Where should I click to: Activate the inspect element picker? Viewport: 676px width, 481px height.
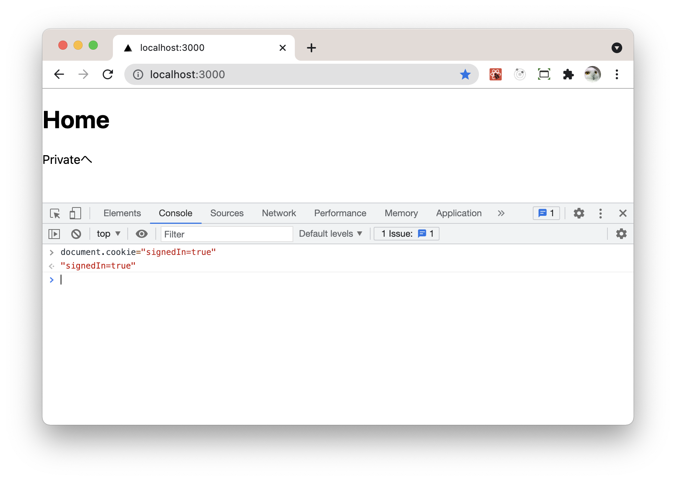[x=55, y=214]
